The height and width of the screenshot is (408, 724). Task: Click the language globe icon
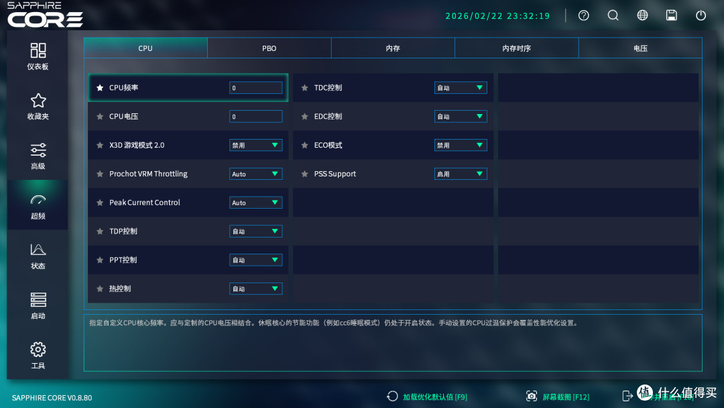[x=642, y=15]
